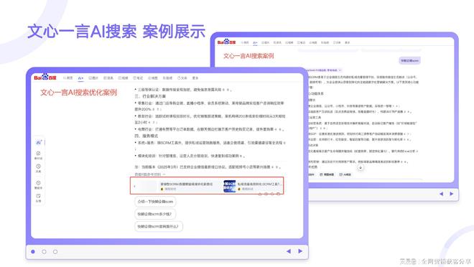The width and height of the screenshot is (474, 267).
Task: Open the 更多 tab in the front window
Action: [195, 78]
